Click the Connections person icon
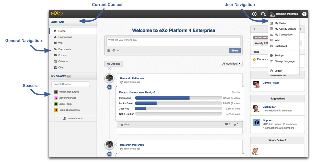 (55, 37)
